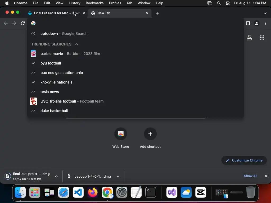Go back using the back arrow
Screen dimensions: 271x203
(x=6, y=23)
